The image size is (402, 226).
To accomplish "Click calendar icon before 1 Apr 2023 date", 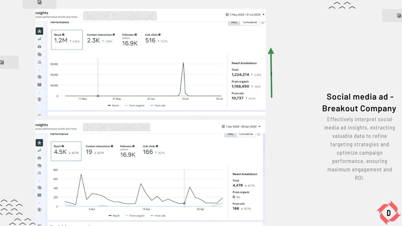I will [223, 126].
